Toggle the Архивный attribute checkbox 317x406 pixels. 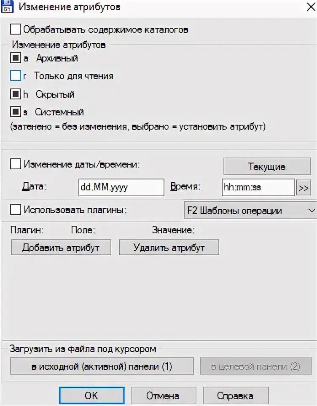pos(16,58)
